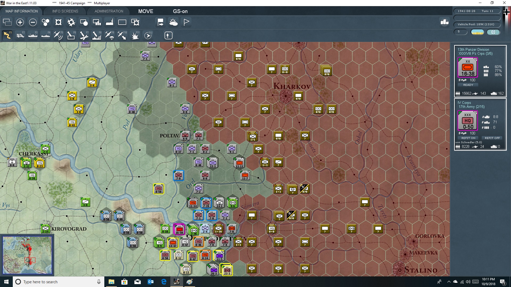Click the pennant flag icon
The width and height of the screenshot is (511, 287).
[x=186, y=22]
